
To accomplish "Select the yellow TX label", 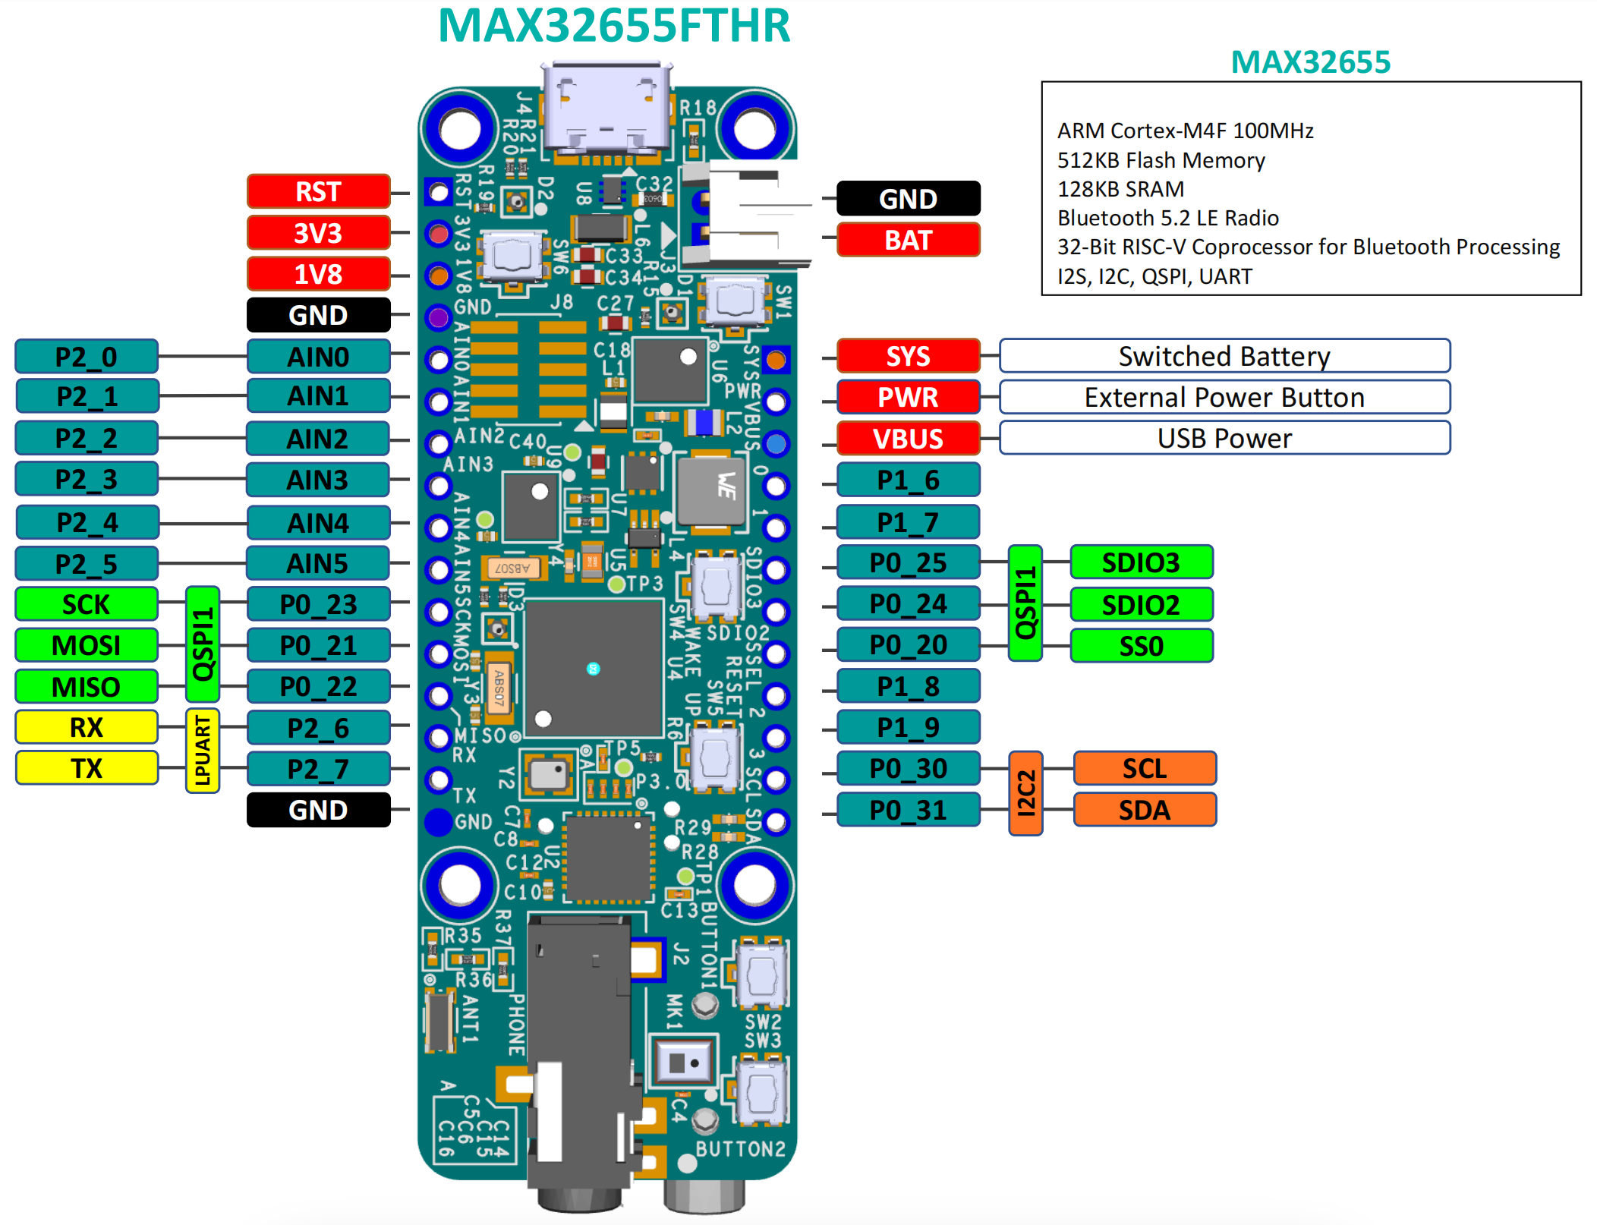I will click(87, 768).
